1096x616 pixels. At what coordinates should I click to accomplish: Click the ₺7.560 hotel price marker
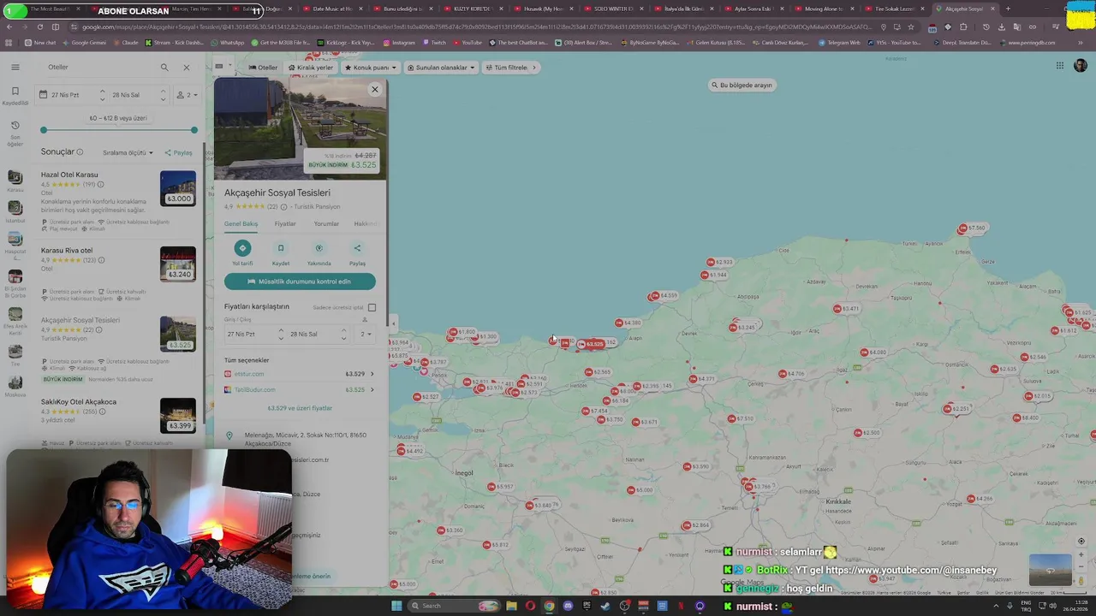[x=972, y=228]
